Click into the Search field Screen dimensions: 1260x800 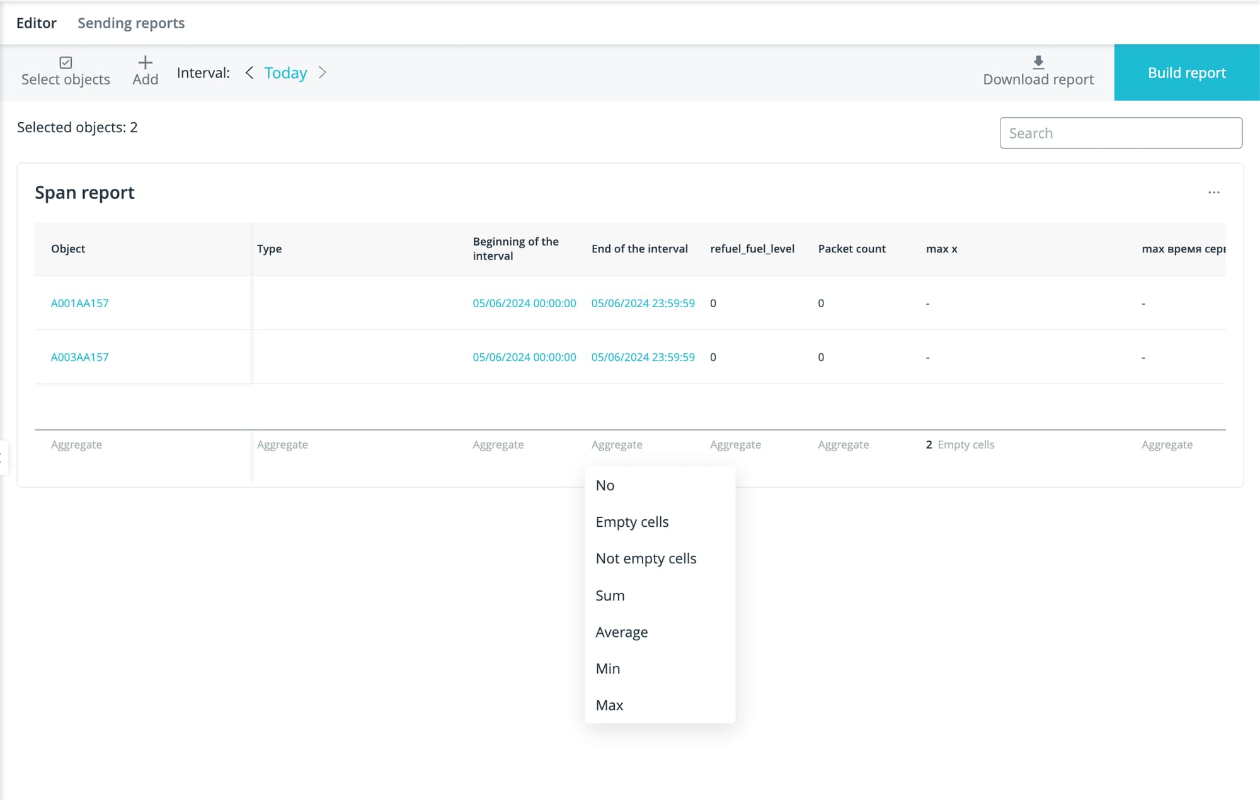click(x=1120, y=133)
